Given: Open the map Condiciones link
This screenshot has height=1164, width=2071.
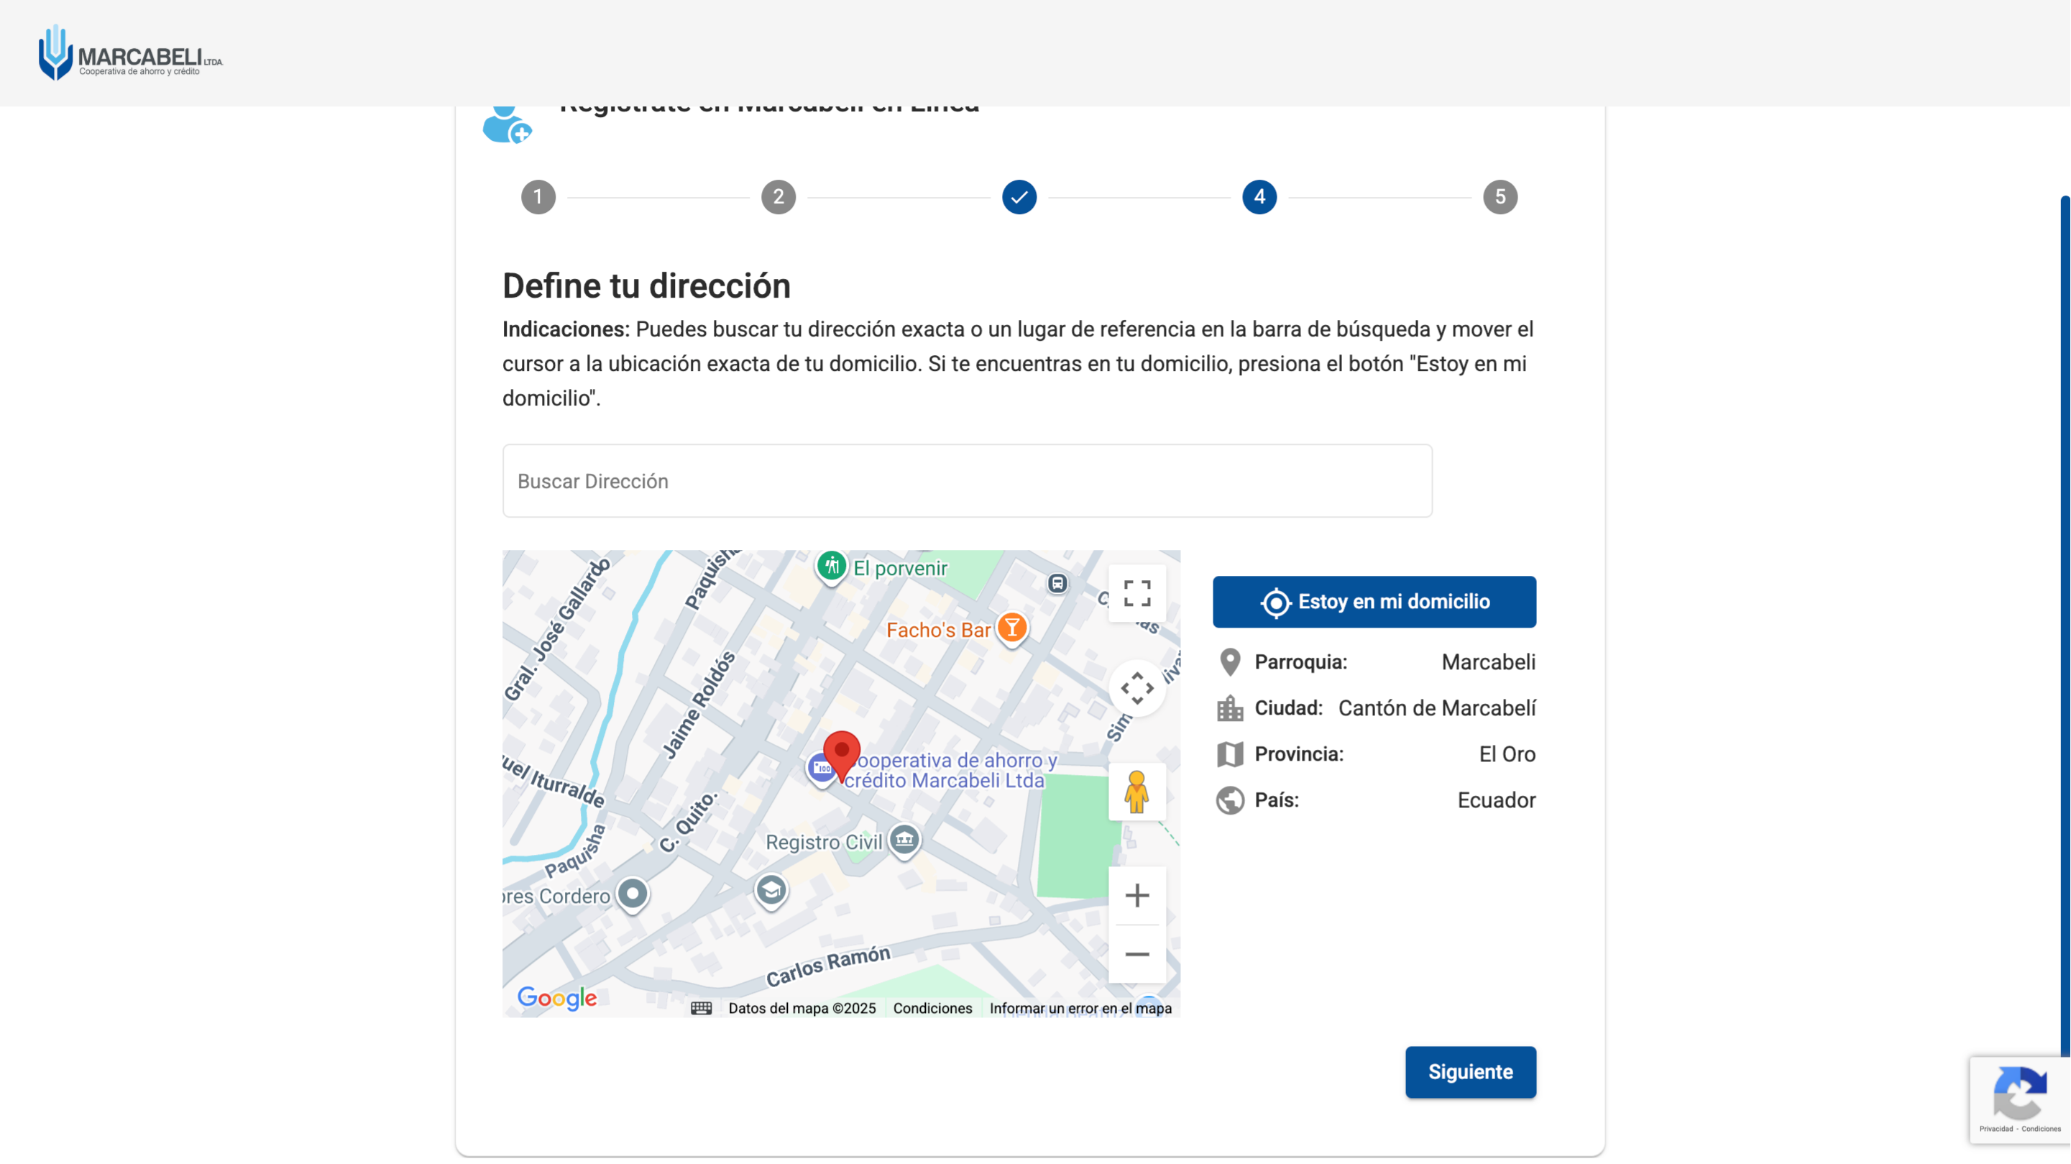Looking at the screenshot, I should pos(932,1008).
